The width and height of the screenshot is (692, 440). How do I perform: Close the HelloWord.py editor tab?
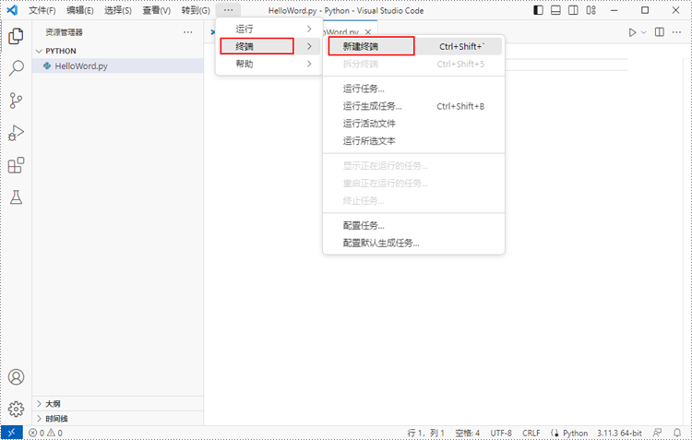point(367,32)
